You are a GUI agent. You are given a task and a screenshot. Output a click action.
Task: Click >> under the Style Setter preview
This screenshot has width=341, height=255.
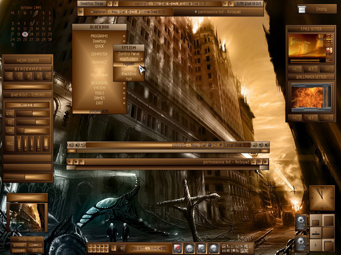pos(327,69)
